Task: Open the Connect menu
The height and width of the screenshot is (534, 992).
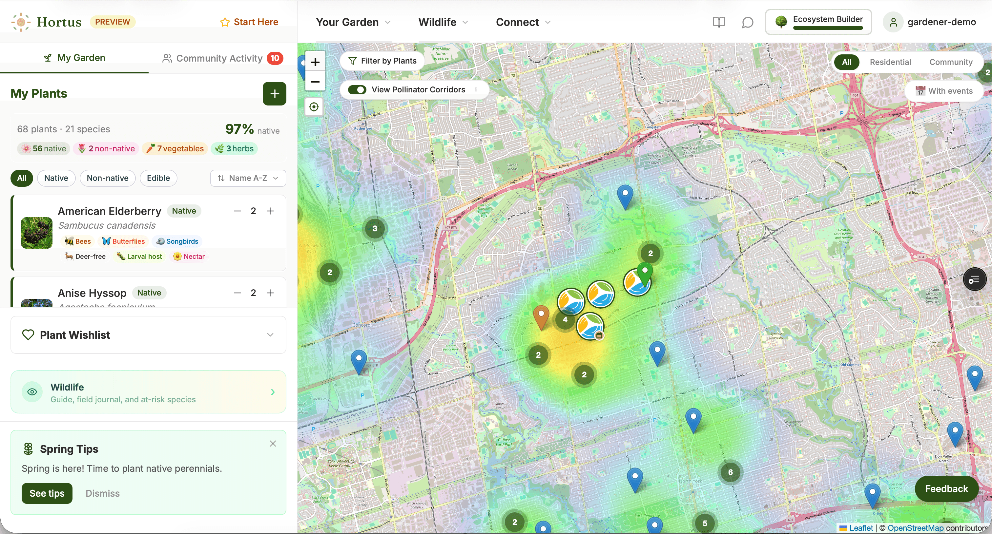Action: (523, 22)
